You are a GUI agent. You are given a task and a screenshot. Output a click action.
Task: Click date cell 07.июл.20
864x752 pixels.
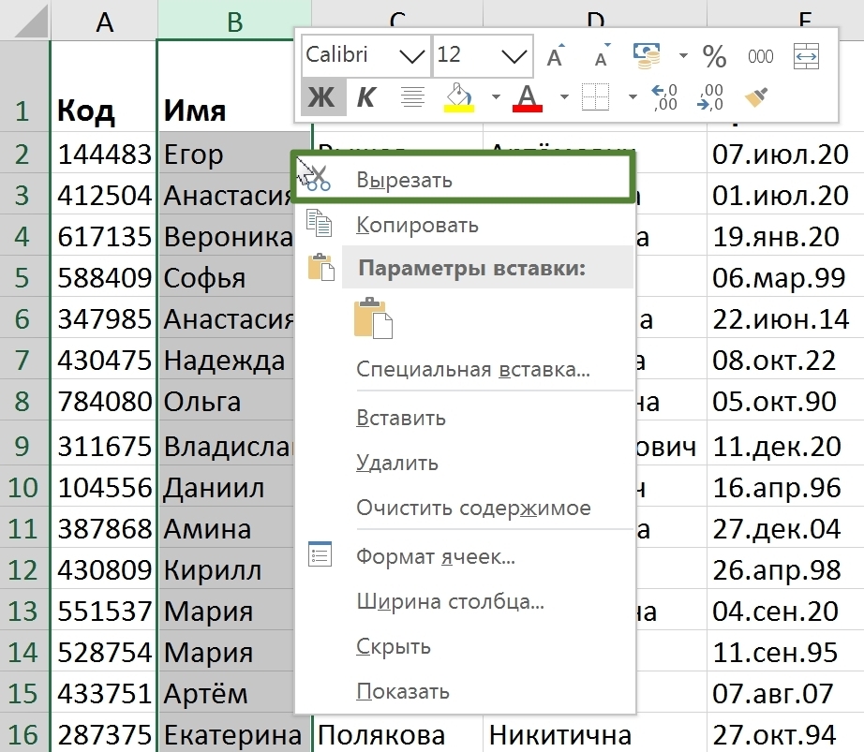[x=784, y=154]
